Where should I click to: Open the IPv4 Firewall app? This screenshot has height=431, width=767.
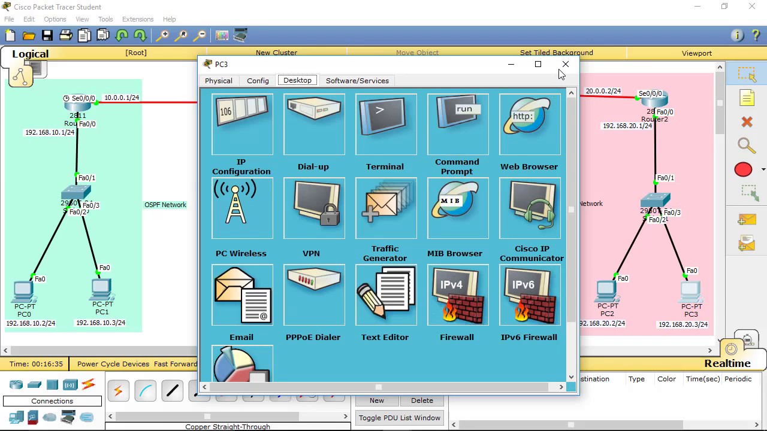458,295
